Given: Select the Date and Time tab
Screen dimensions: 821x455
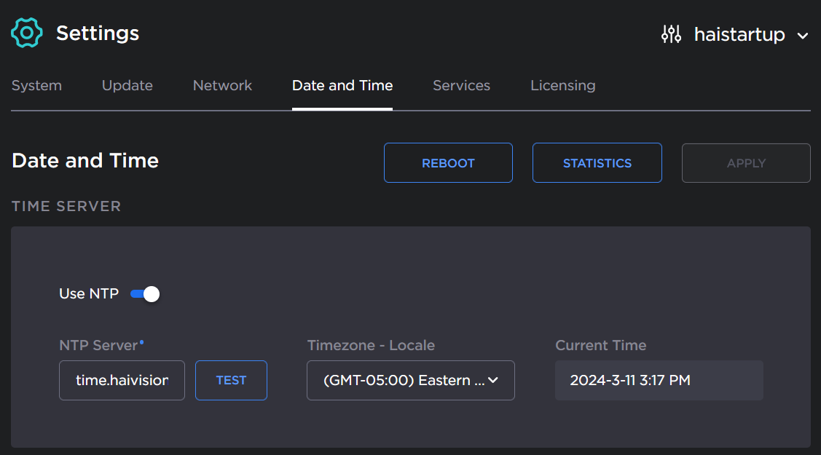Looking at the screenshot, I should pos(342,86).
